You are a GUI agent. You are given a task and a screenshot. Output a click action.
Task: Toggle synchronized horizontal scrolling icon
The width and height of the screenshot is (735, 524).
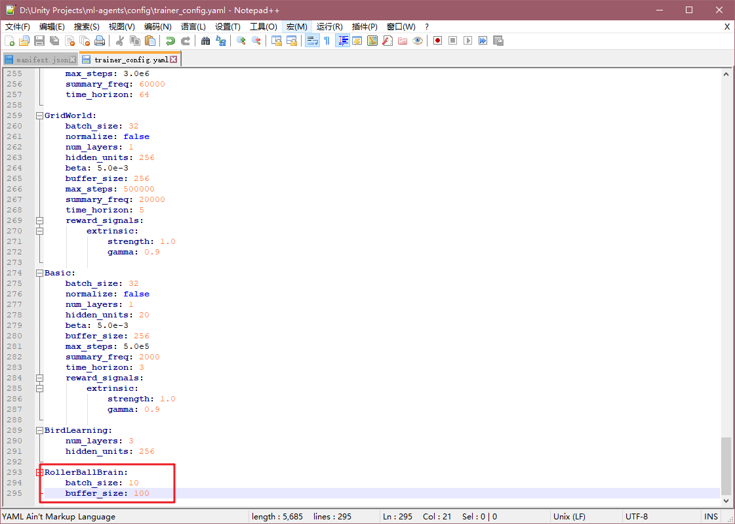pyautogui.click(x=292, y=41)
